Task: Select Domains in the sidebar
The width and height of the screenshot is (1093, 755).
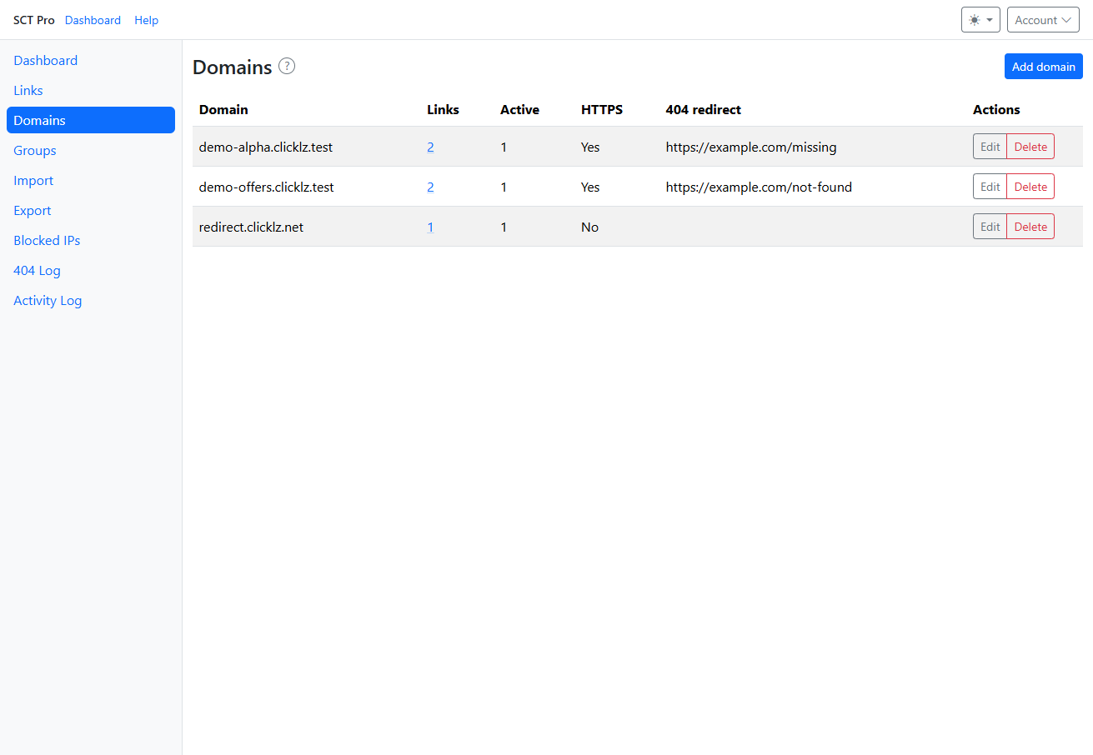Action: (91, 120)
